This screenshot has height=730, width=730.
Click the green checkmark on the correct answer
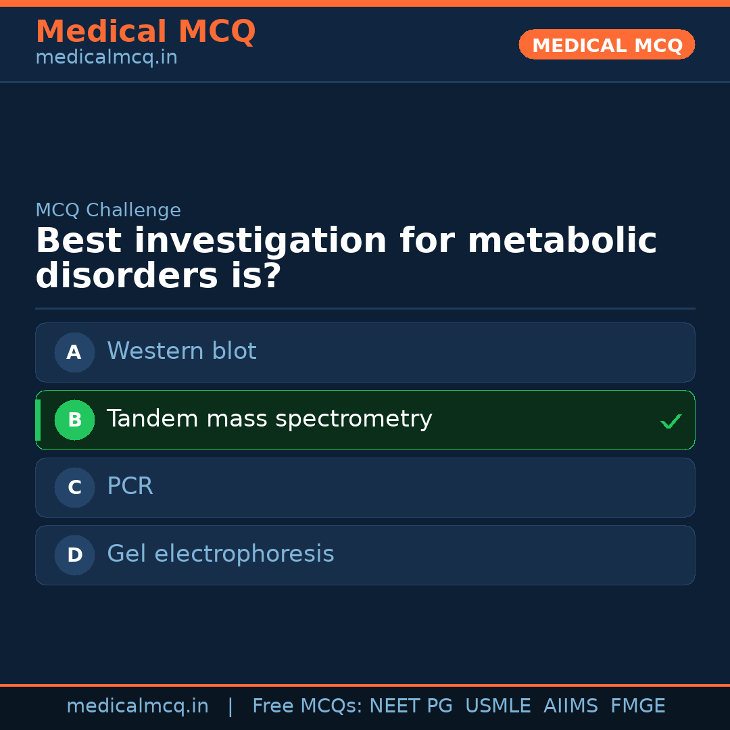point(671,420)
